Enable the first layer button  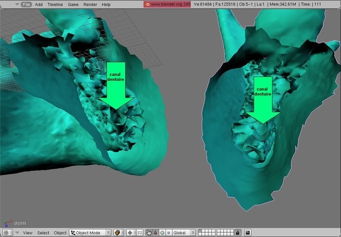click(x=200, y=231)
